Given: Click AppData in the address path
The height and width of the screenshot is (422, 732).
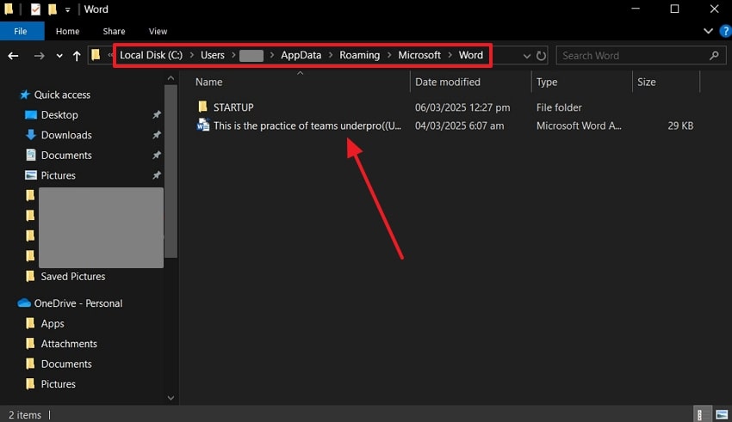Looking at the screenshot, I should click(x=301, y=55).
